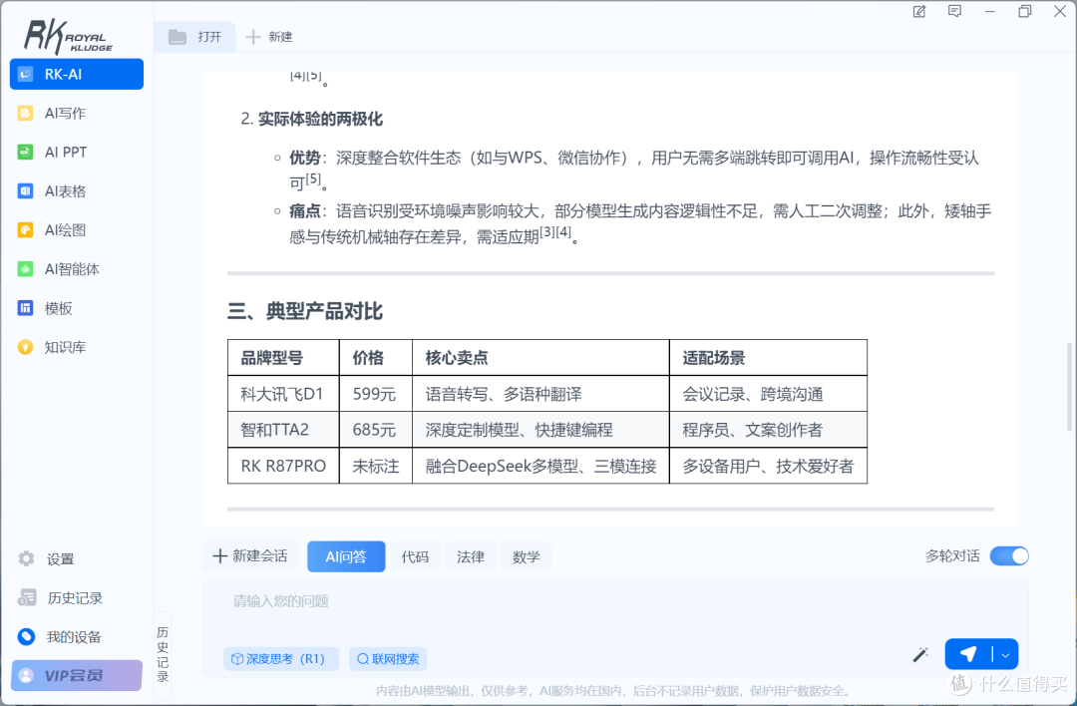Viewport: 1077px width, 706px height.
Task: Open the VIP会员 banner
Action: tap(76, 676)
